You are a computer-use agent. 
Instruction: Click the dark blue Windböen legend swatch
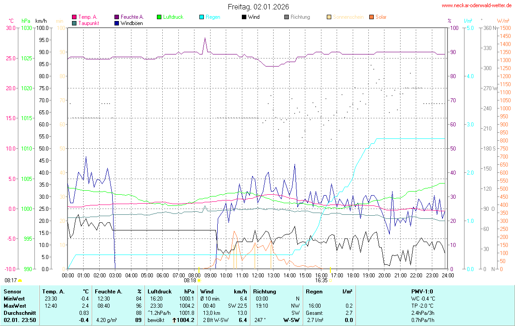[x=117, y=23]
